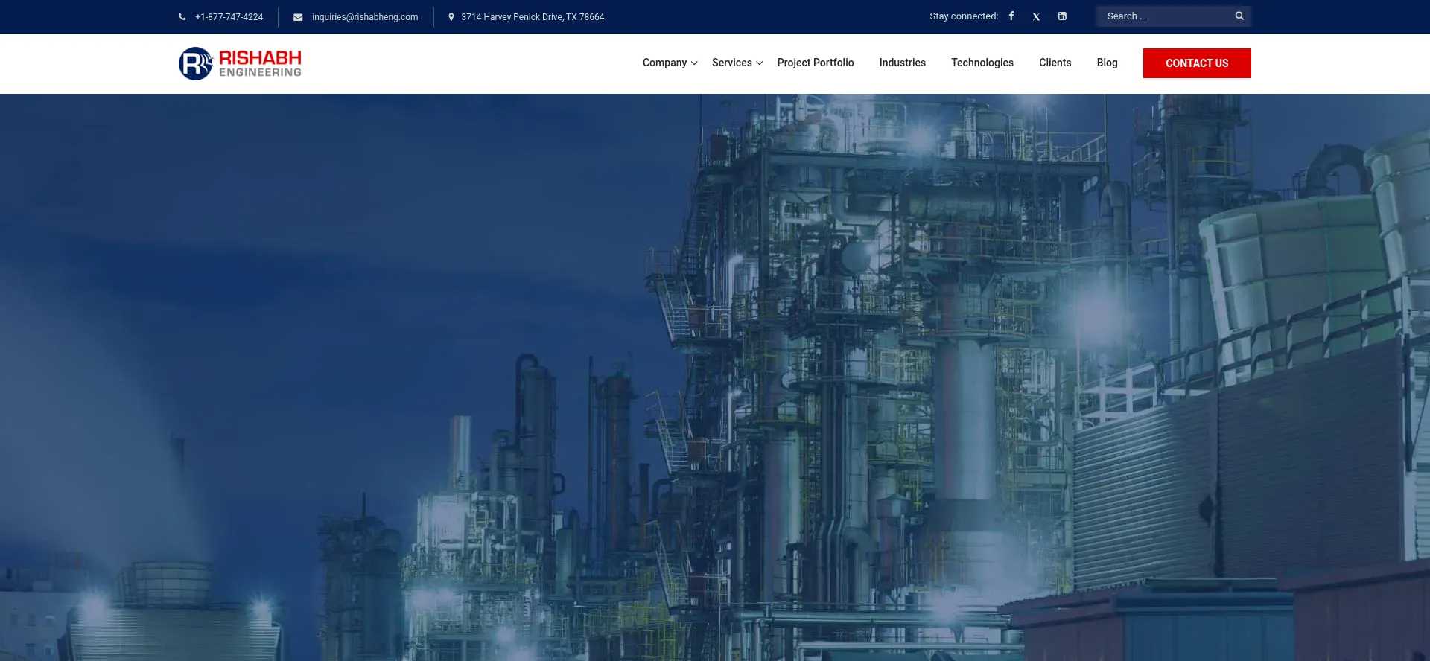Screen dimensions: 1430x661
Task: Expand the Company dropdown chevron
Action: (694, 63)
